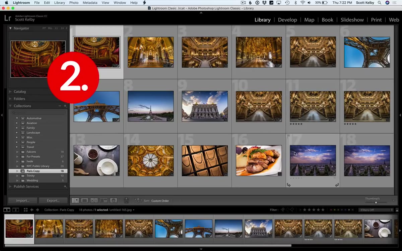This screenshot has height=251, width=402.
Task: Set Navigator zoom to 2:1
Action: click(62, 28)
